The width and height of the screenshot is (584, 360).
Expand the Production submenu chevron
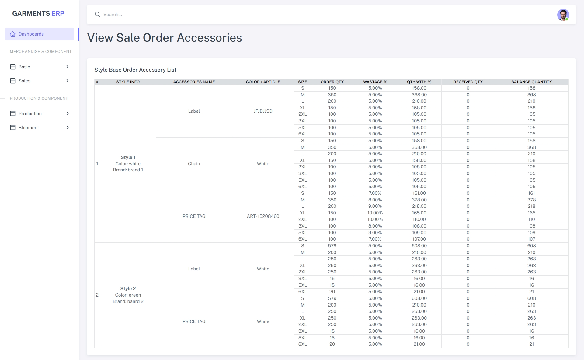point(68,114)
